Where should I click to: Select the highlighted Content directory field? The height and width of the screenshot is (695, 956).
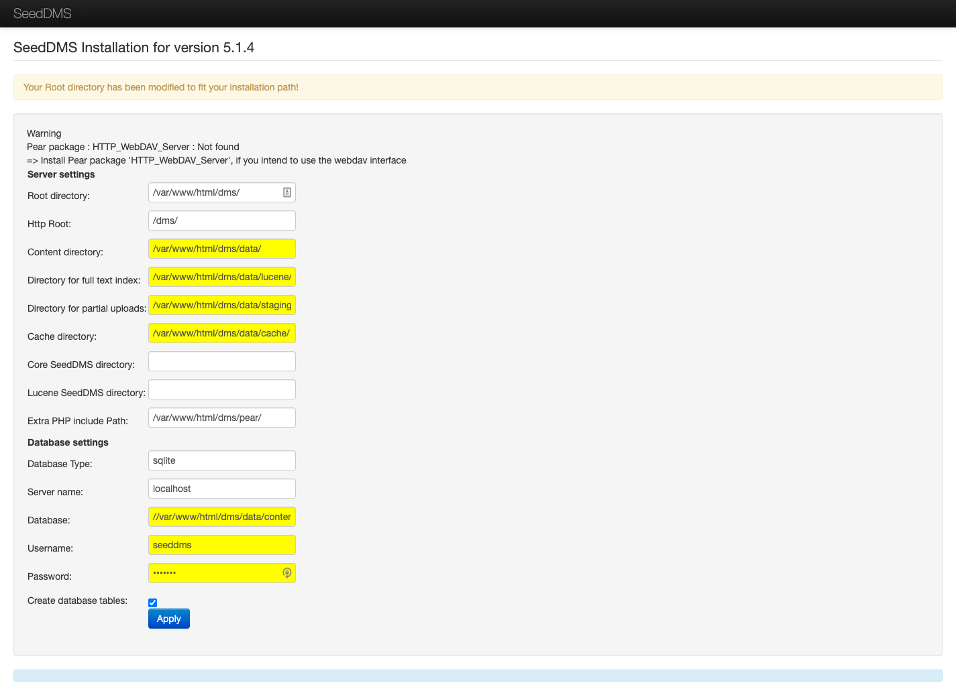[x=221, y=249]
